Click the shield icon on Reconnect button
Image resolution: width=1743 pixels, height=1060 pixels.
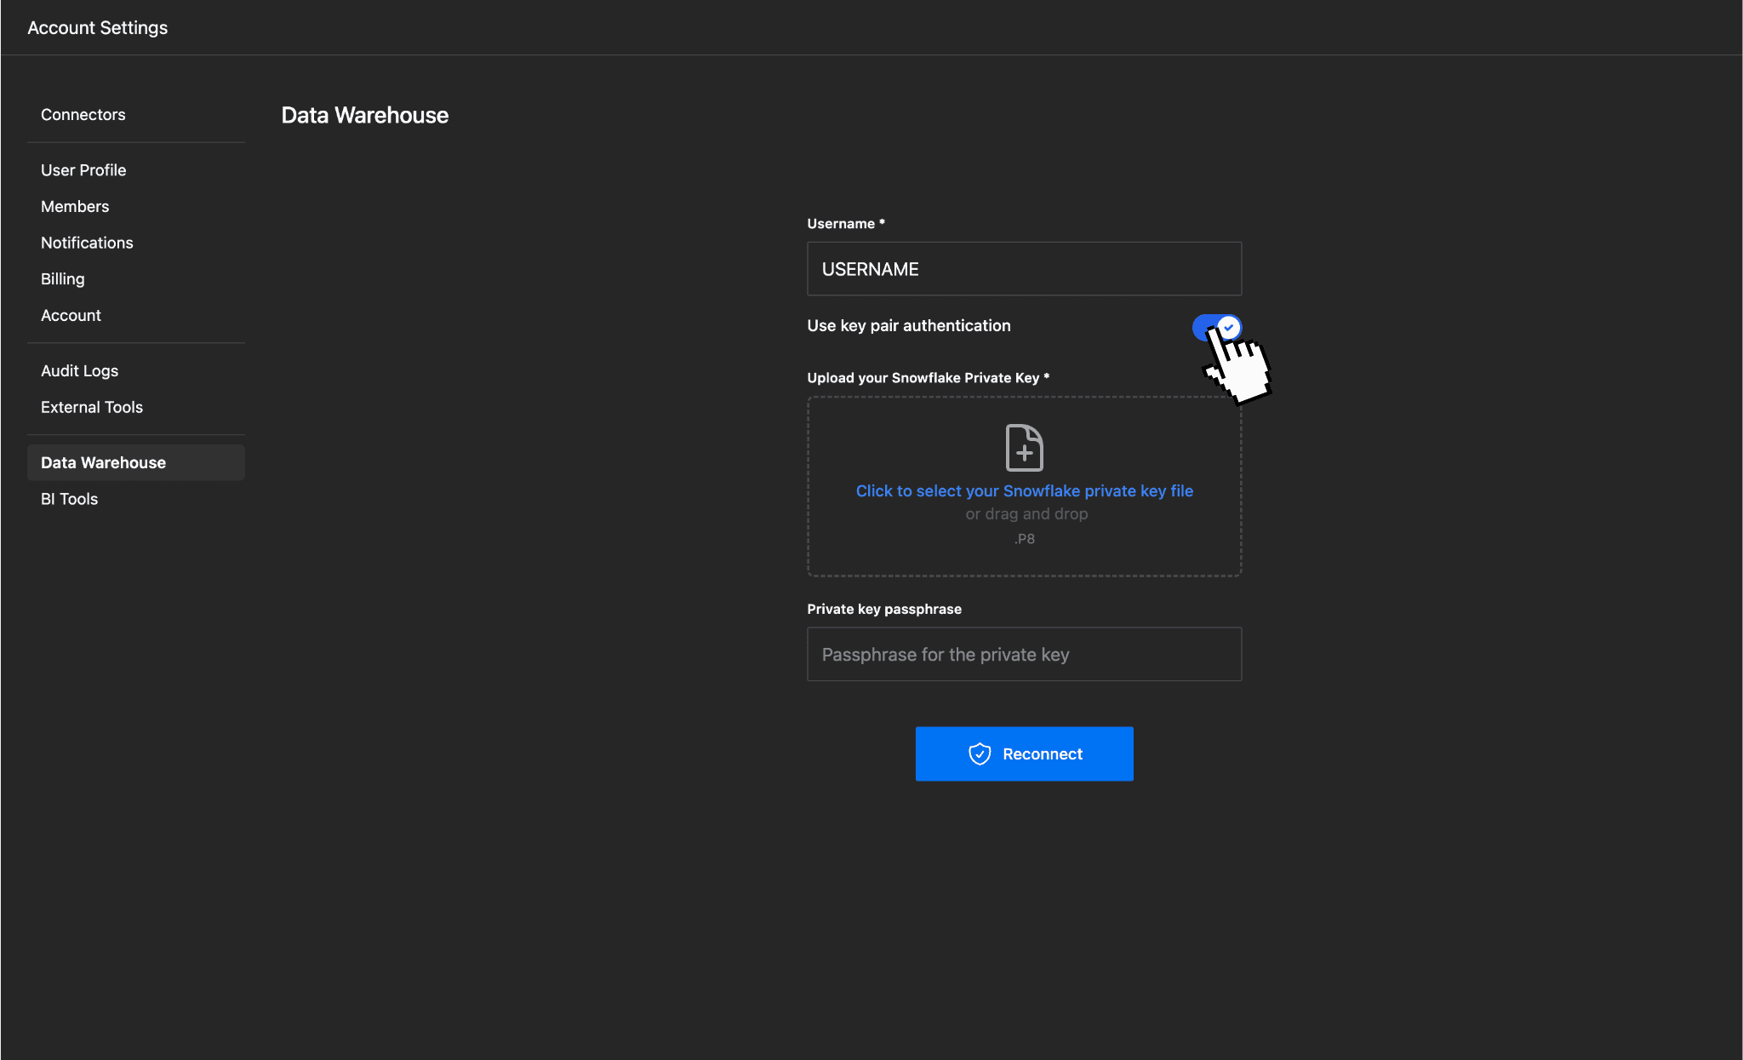coord(979,753)
